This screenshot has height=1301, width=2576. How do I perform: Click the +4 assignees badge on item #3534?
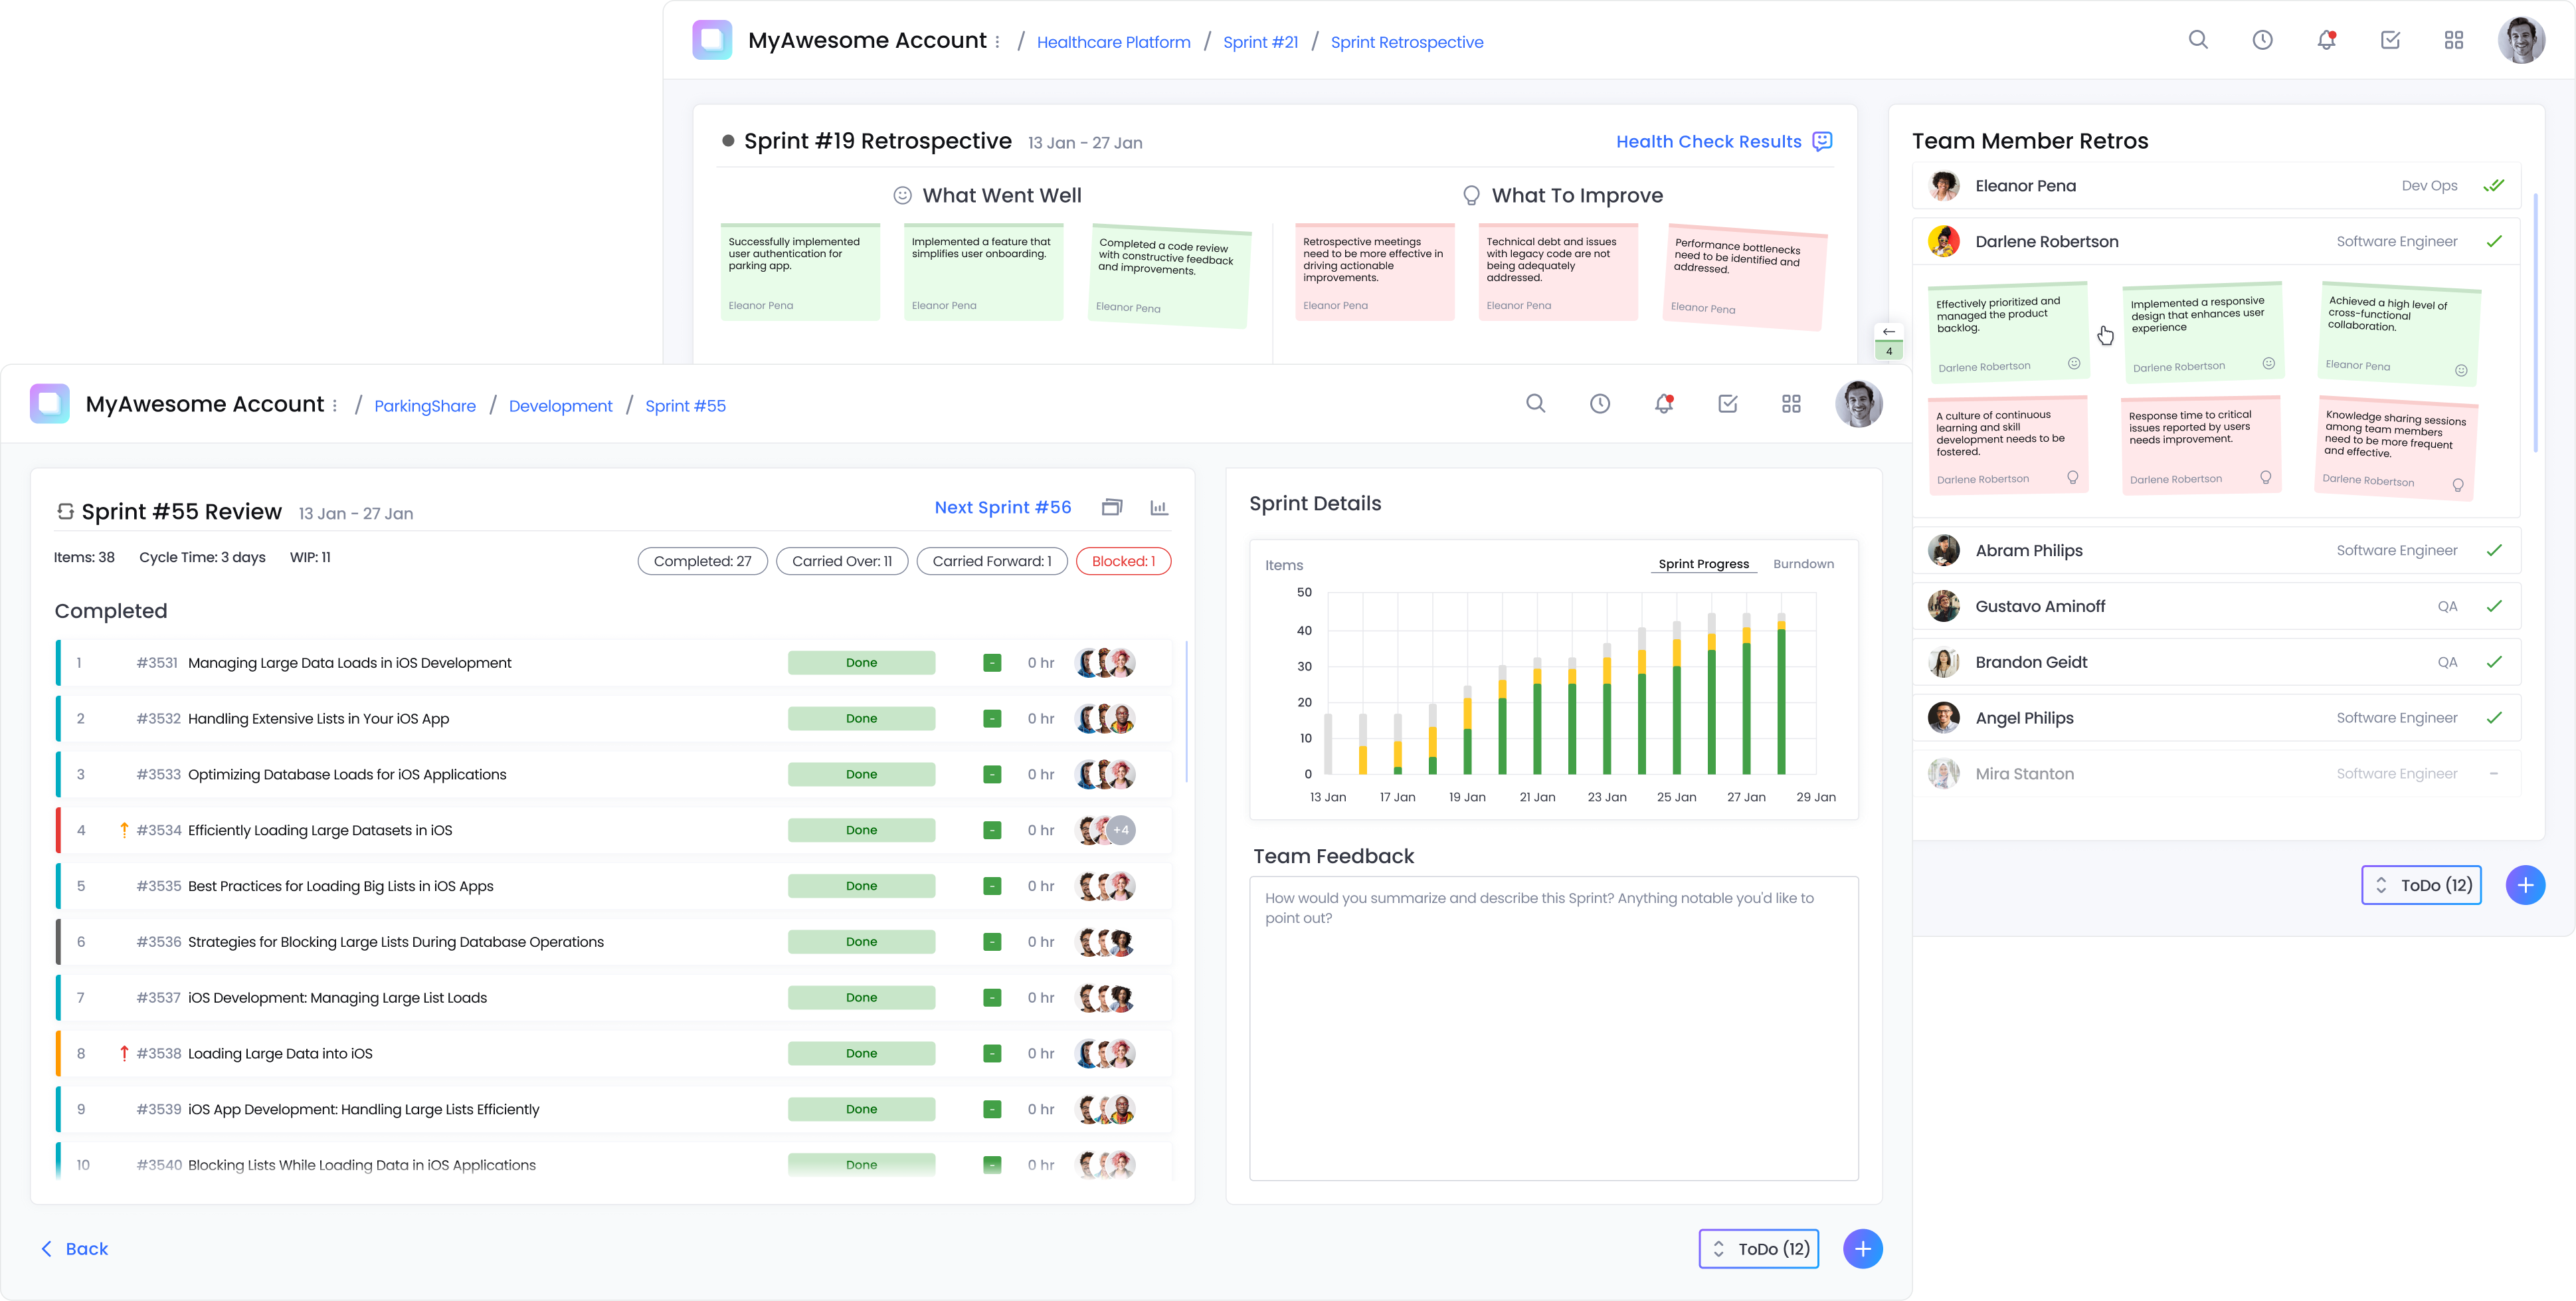coord(1121,830)
